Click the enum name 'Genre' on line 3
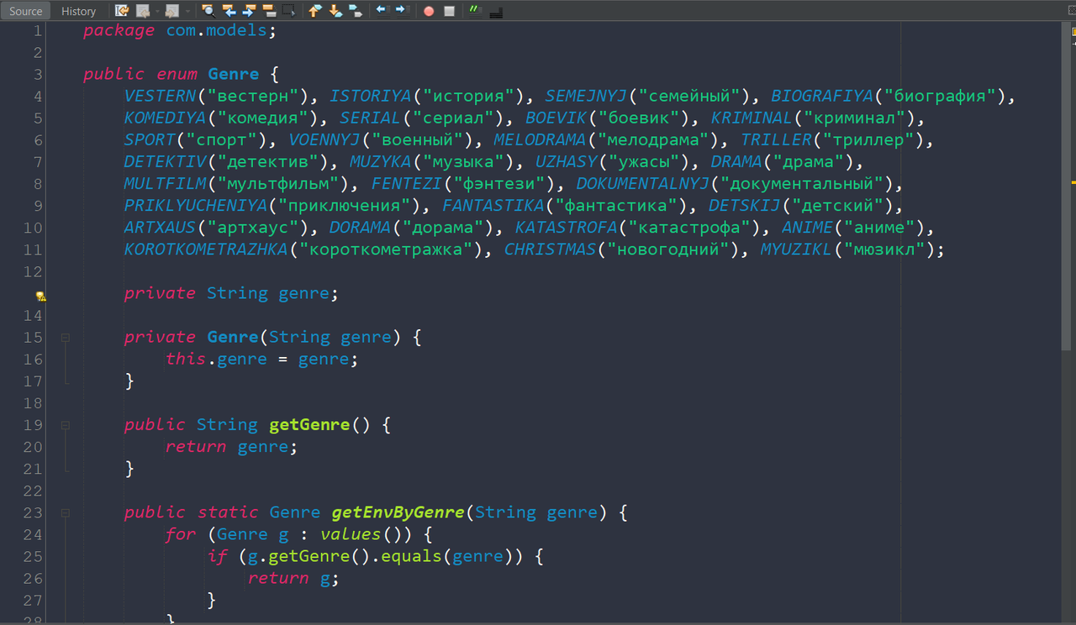1076x625 pixels. click(234, 74)
